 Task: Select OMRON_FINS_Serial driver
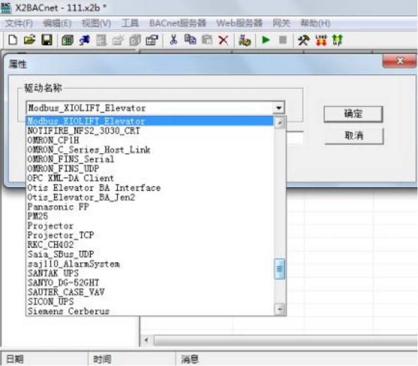tap(150, 159)
